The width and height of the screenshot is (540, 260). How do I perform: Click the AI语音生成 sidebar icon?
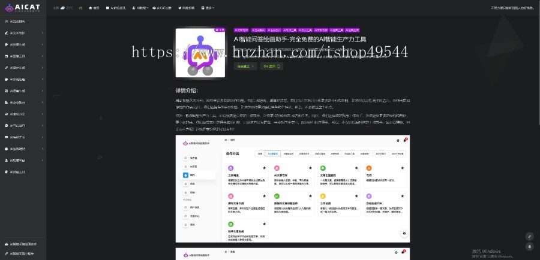[7, 91]
